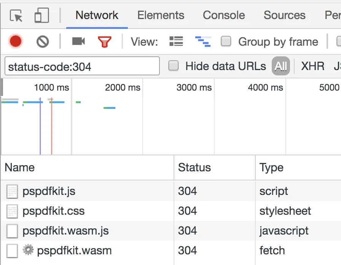Check the Hide data URLs checkbox
341x265 pixels.
pyautogui.click(x=173, y=66)
